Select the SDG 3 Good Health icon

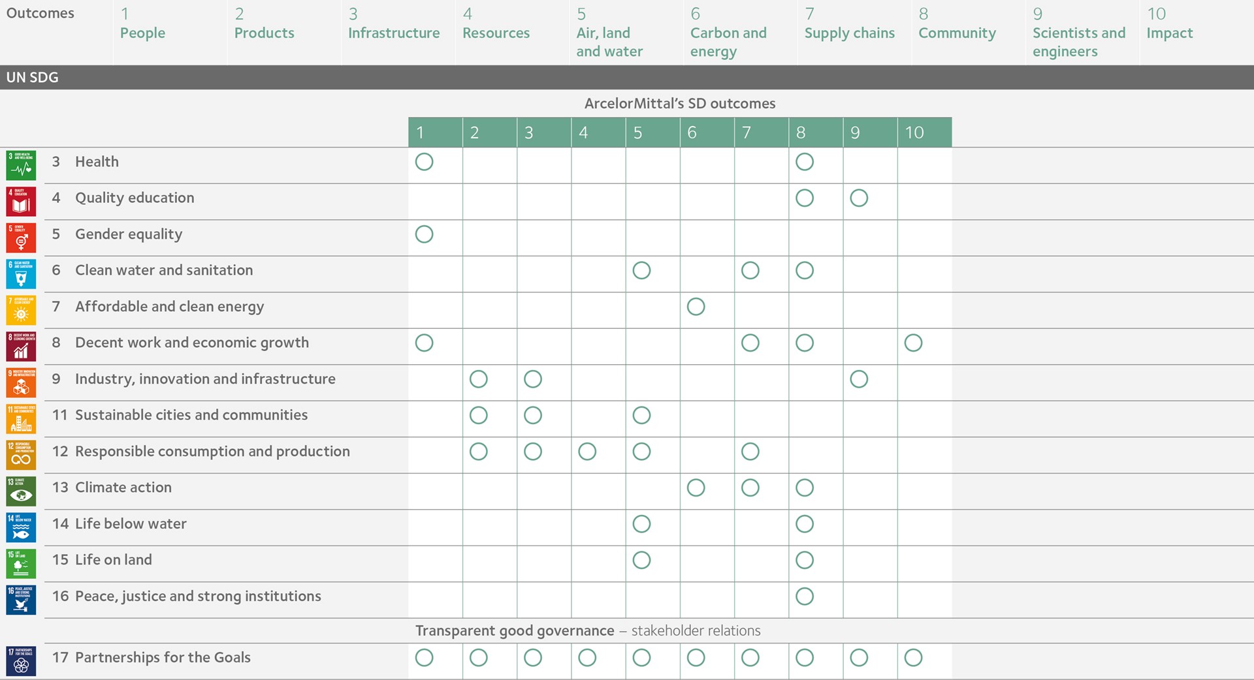coord(21,165)
